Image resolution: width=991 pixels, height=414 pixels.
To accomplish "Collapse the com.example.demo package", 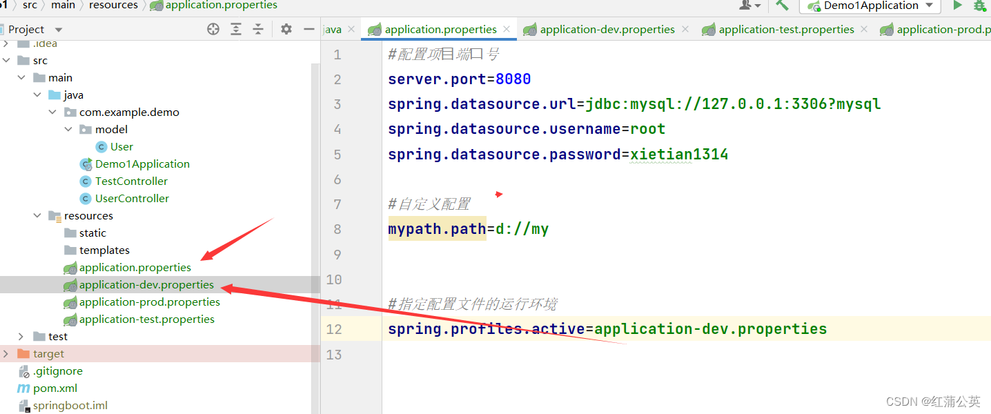I will [x=52, y=112].
